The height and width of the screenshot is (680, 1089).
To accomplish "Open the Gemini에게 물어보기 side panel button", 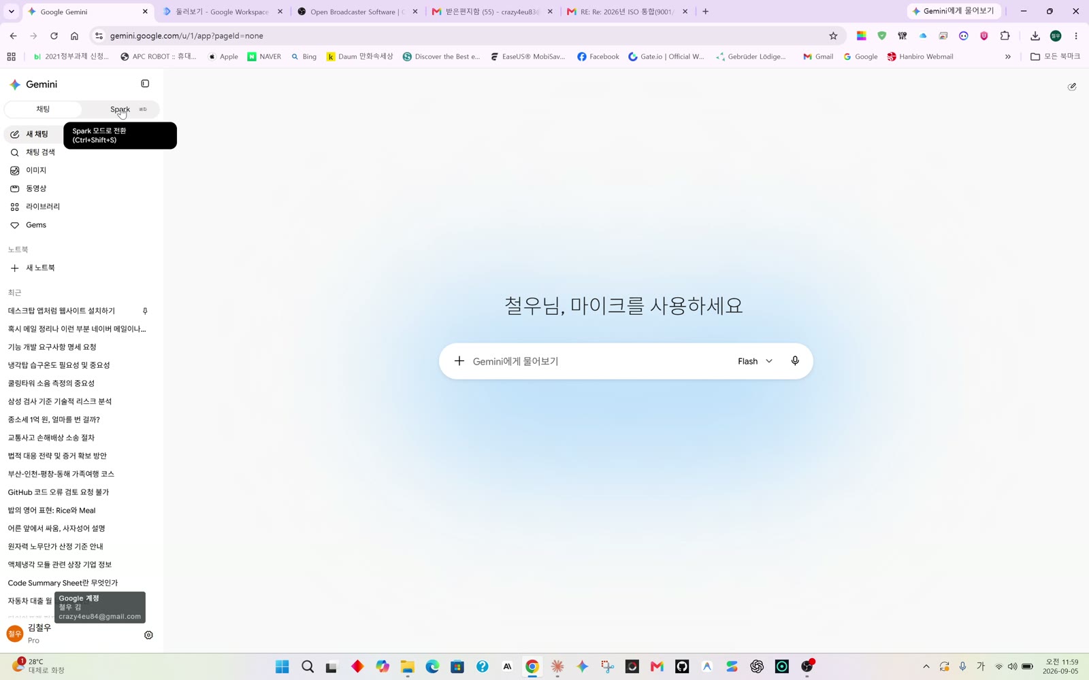I will (954, 11).
